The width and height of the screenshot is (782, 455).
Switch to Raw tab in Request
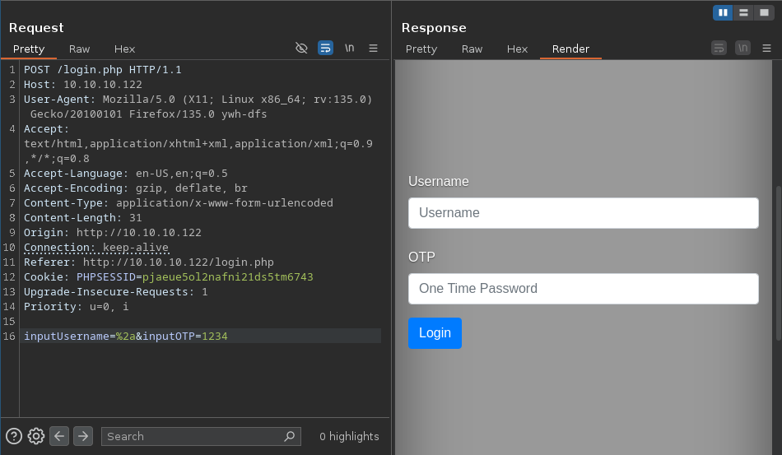[x=80, y=49]
